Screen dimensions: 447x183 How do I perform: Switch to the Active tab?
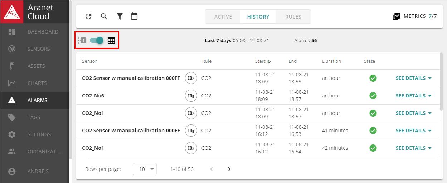pyautogui.click(x=223, y=17)
